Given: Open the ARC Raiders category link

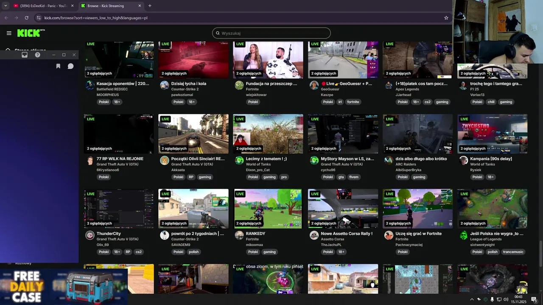Looking at the screenshot, I should [x=406, y=164].
